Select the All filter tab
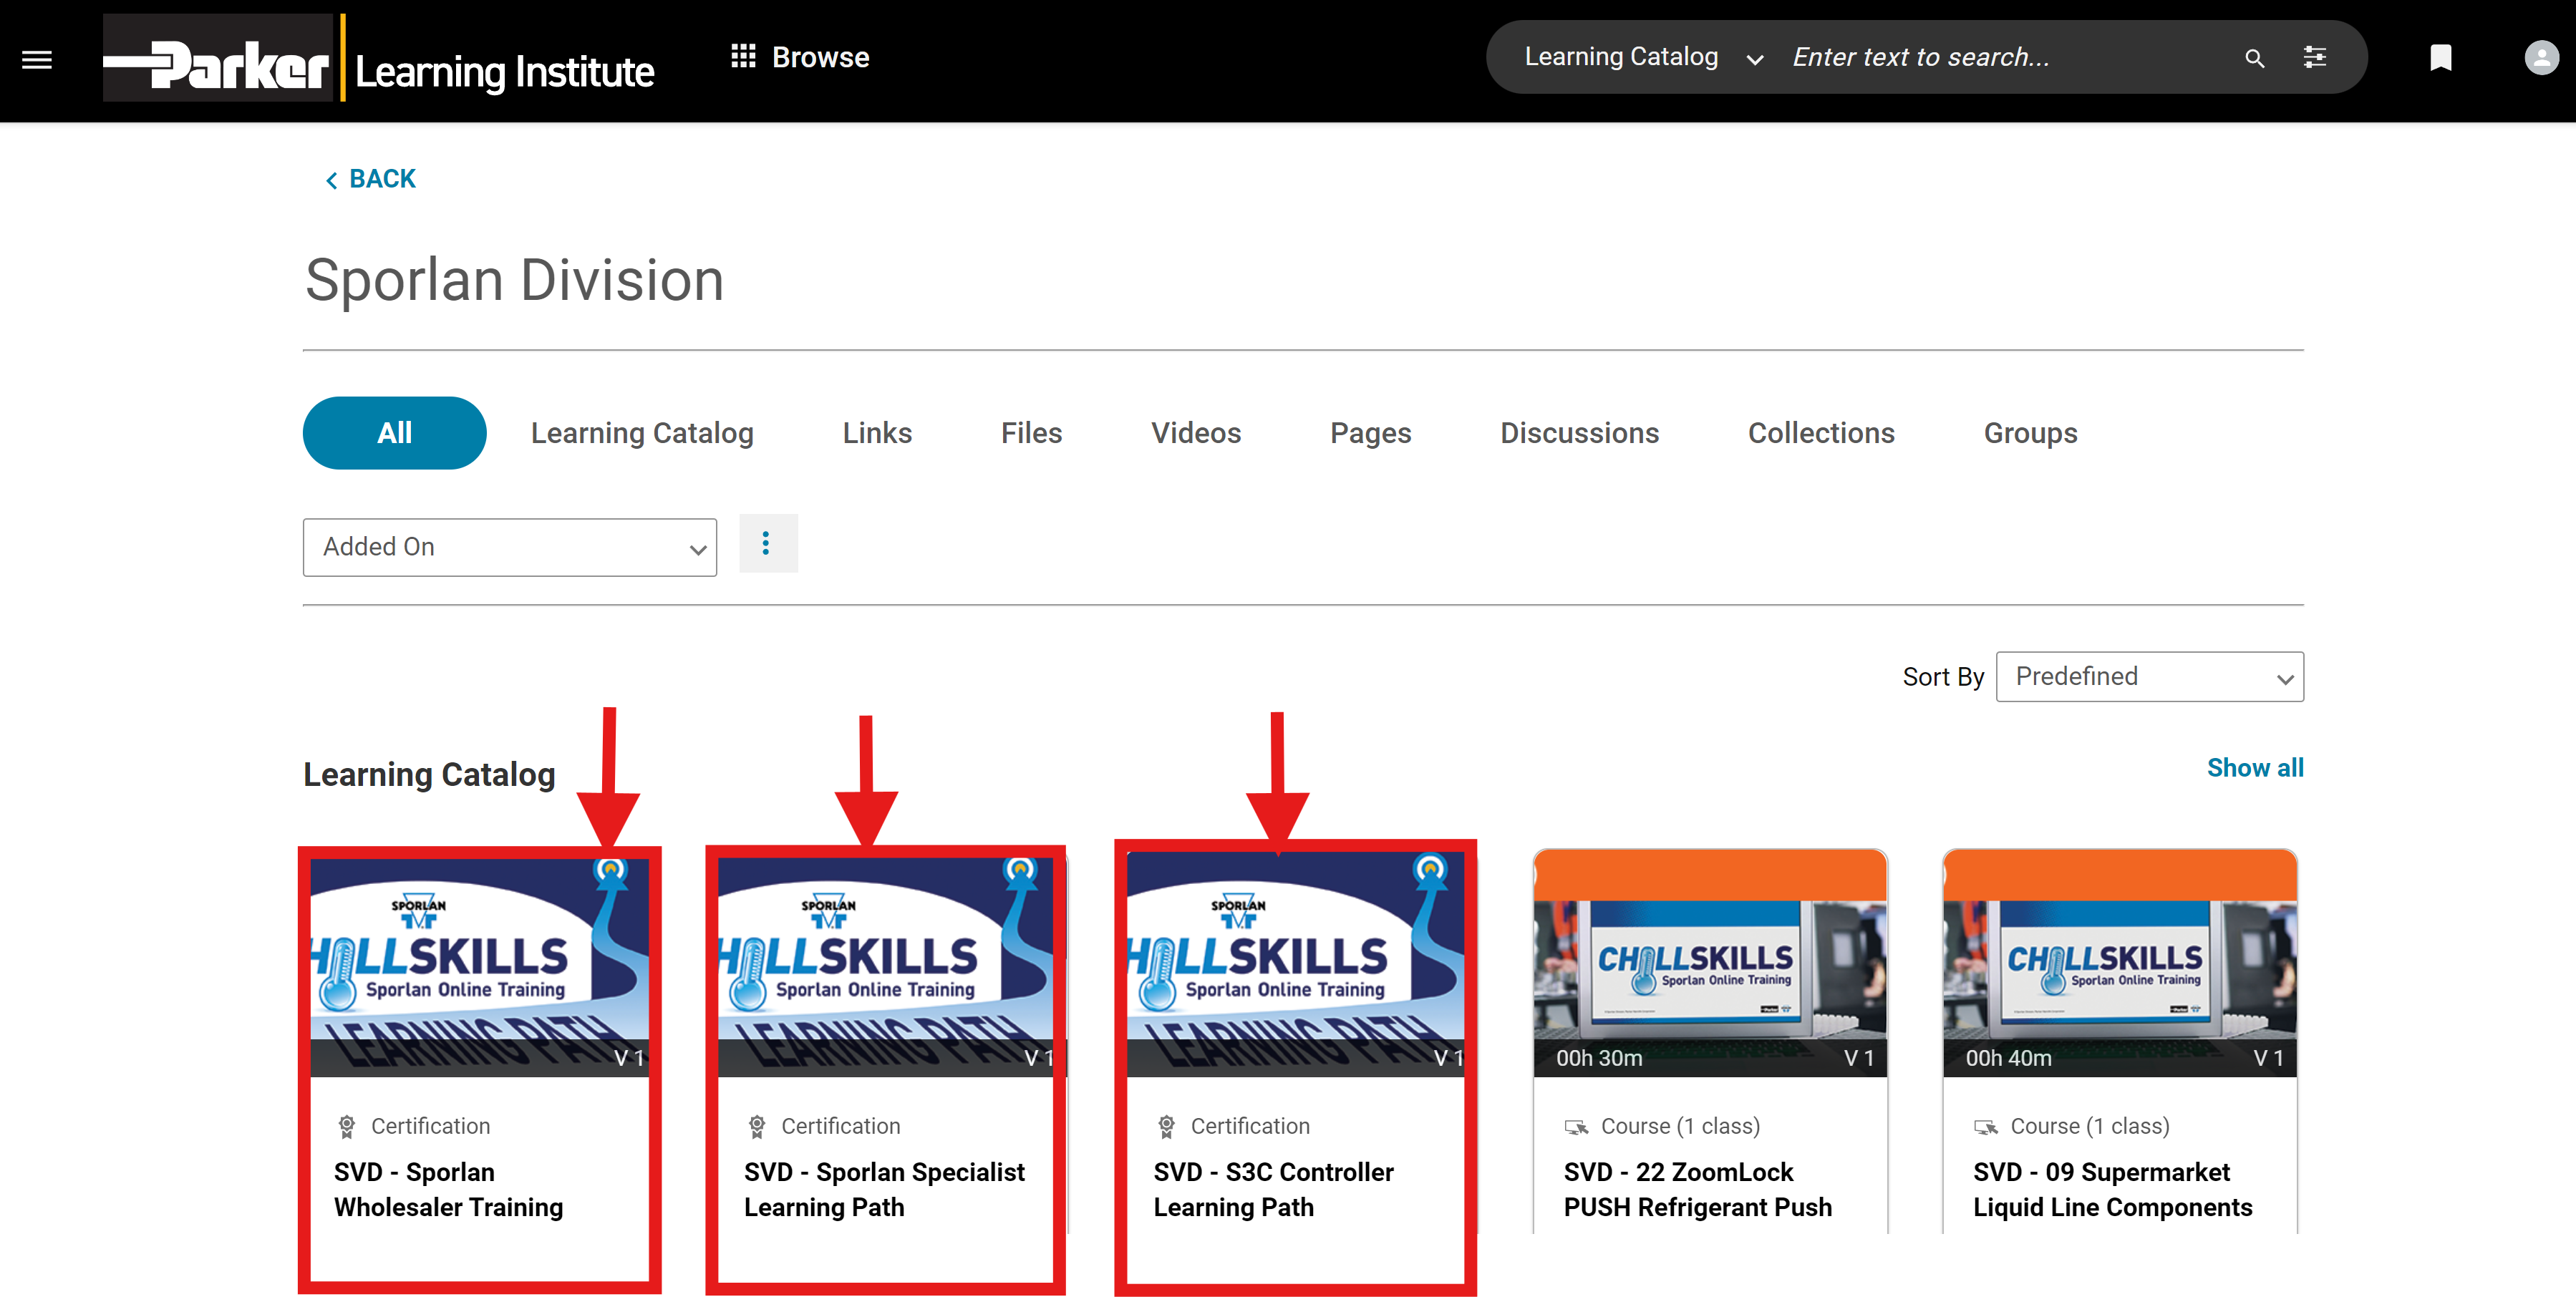The width and height of the screenshot is (2576, 1297). click(x=394, y=433)
